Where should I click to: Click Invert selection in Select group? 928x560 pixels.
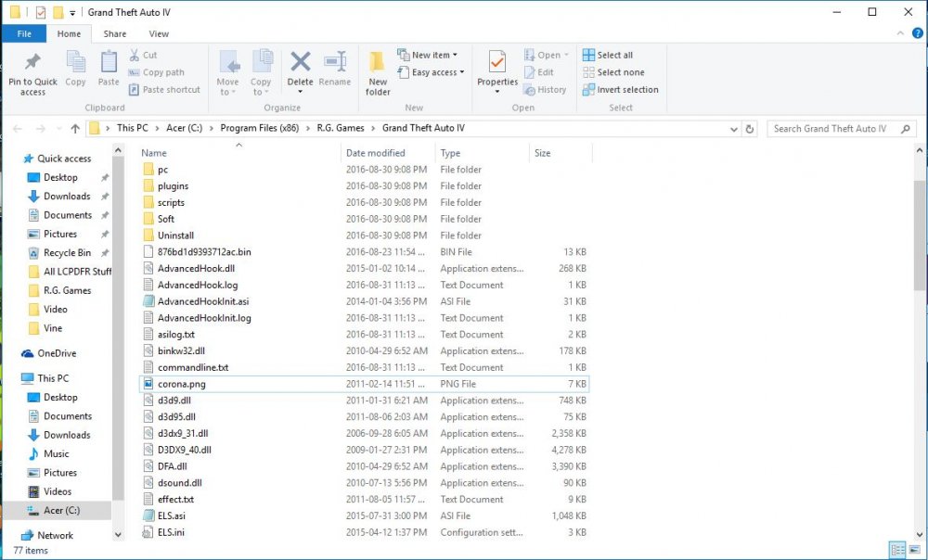(x=621, y=90)
